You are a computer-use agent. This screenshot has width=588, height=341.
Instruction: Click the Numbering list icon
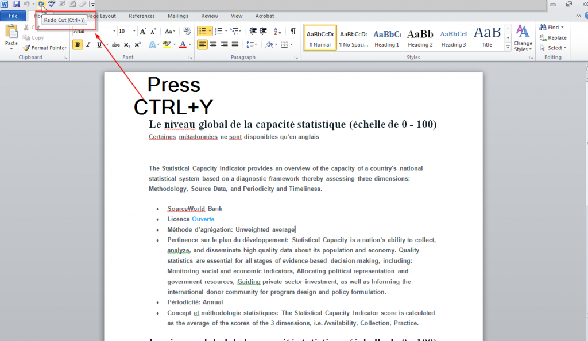pyautogui.click(x=218, y=31)
